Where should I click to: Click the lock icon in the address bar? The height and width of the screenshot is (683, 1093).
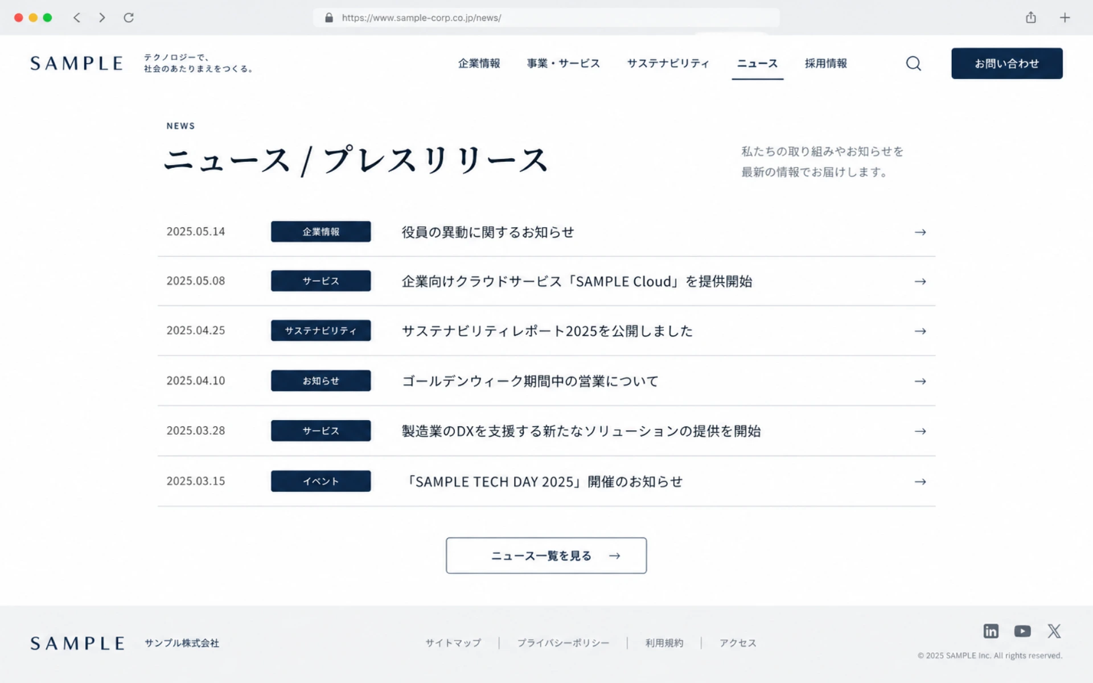click(x=329, y=18)
